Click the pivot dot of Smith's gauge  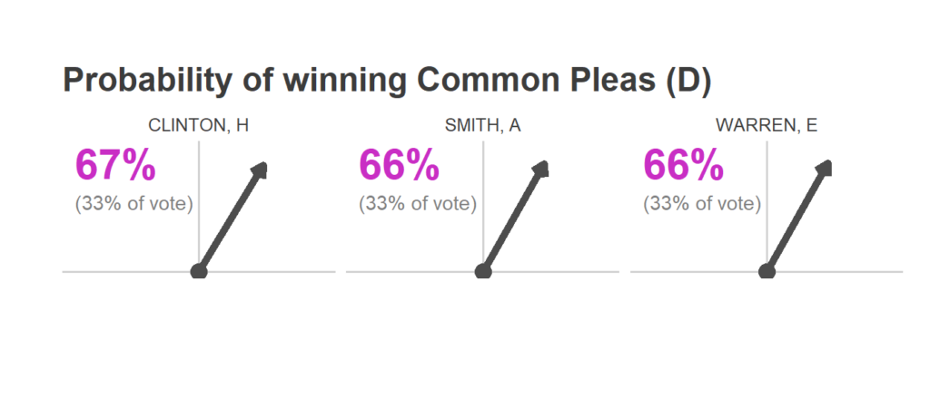483,272
